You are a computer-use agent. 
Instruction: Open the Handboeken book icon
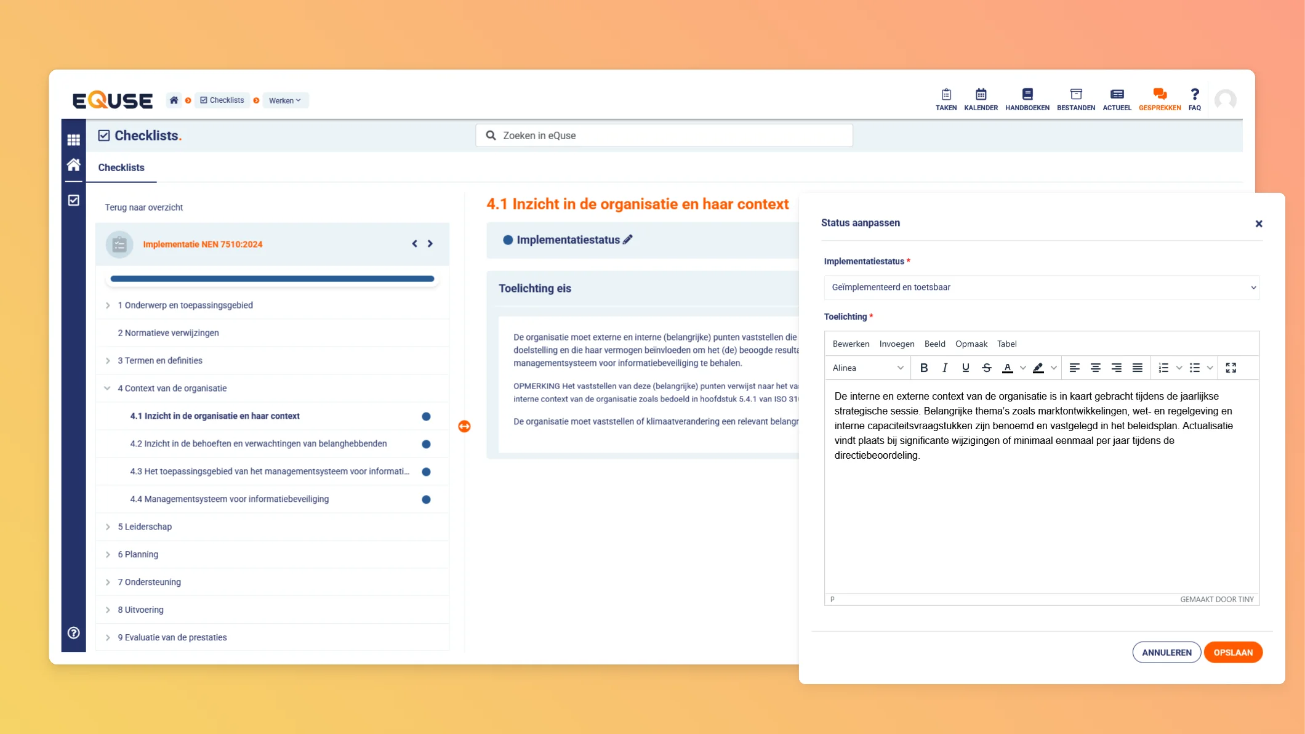pyautogui.click(x=1027, y=95)
